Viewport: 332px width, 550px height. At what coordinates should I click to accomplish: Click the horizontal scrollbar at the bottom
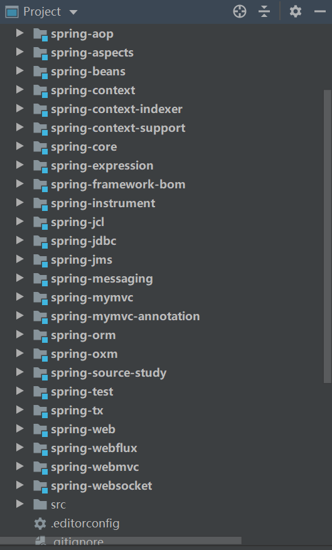pyautogui.click(x=120, y=541)
